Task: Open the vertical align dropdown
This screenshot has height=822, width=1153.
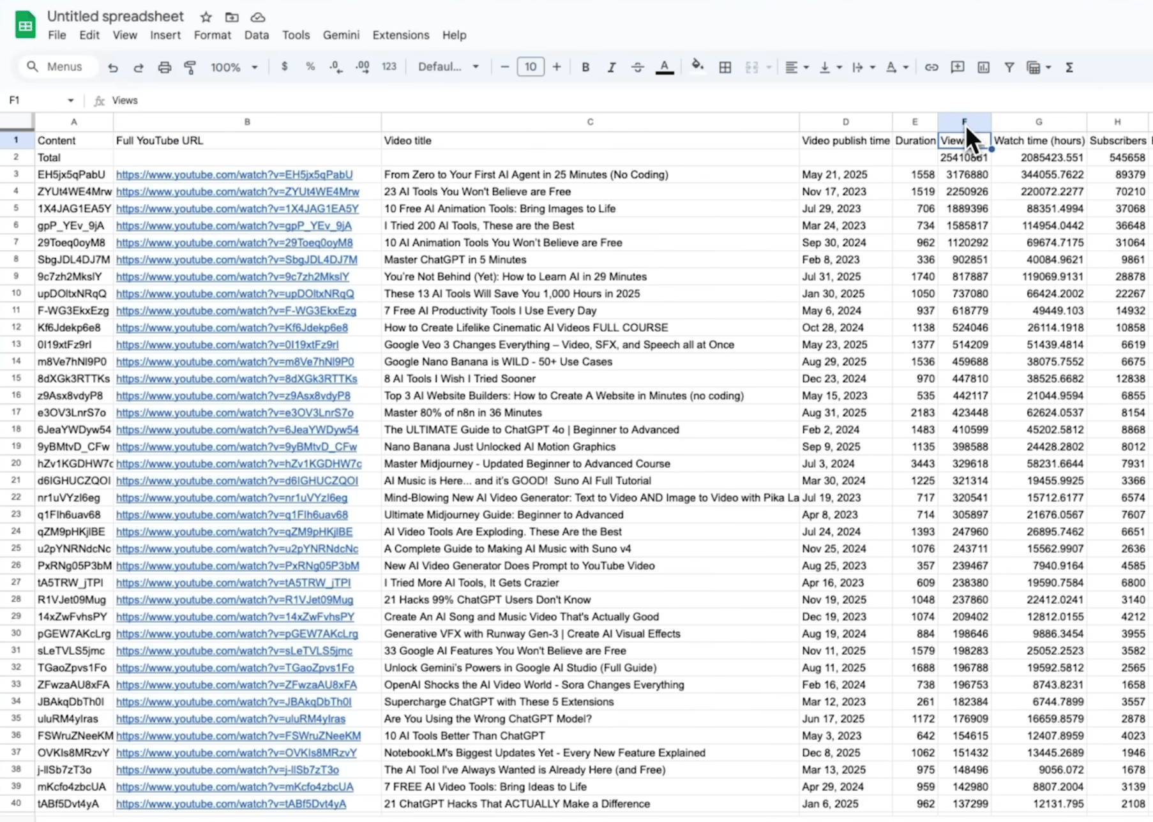Action: pos(831,67)
